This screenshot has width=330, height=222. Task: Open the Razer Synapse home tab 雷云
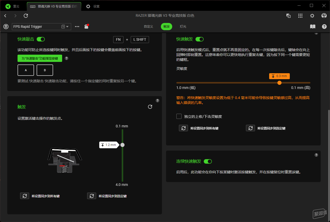tap(13, 6)
